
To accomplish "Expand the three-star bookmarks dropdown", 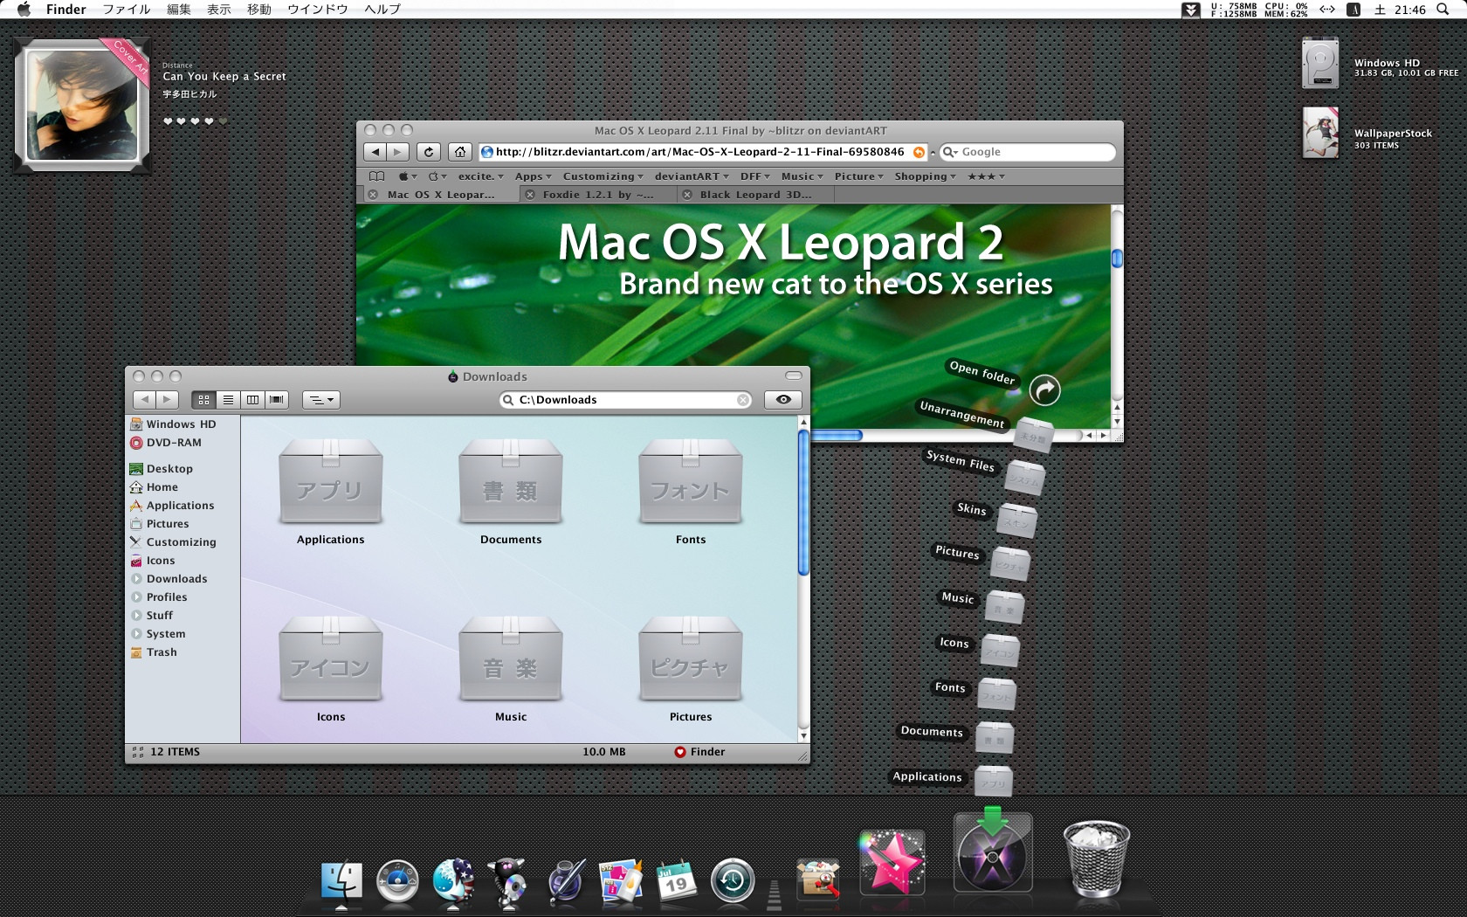I will point(986,176).
